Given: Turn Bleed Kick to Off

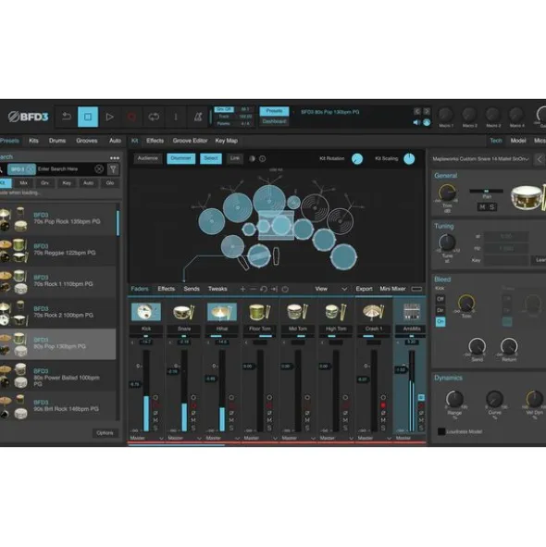Looking at the screenshot, I should (x=441, y=299).
